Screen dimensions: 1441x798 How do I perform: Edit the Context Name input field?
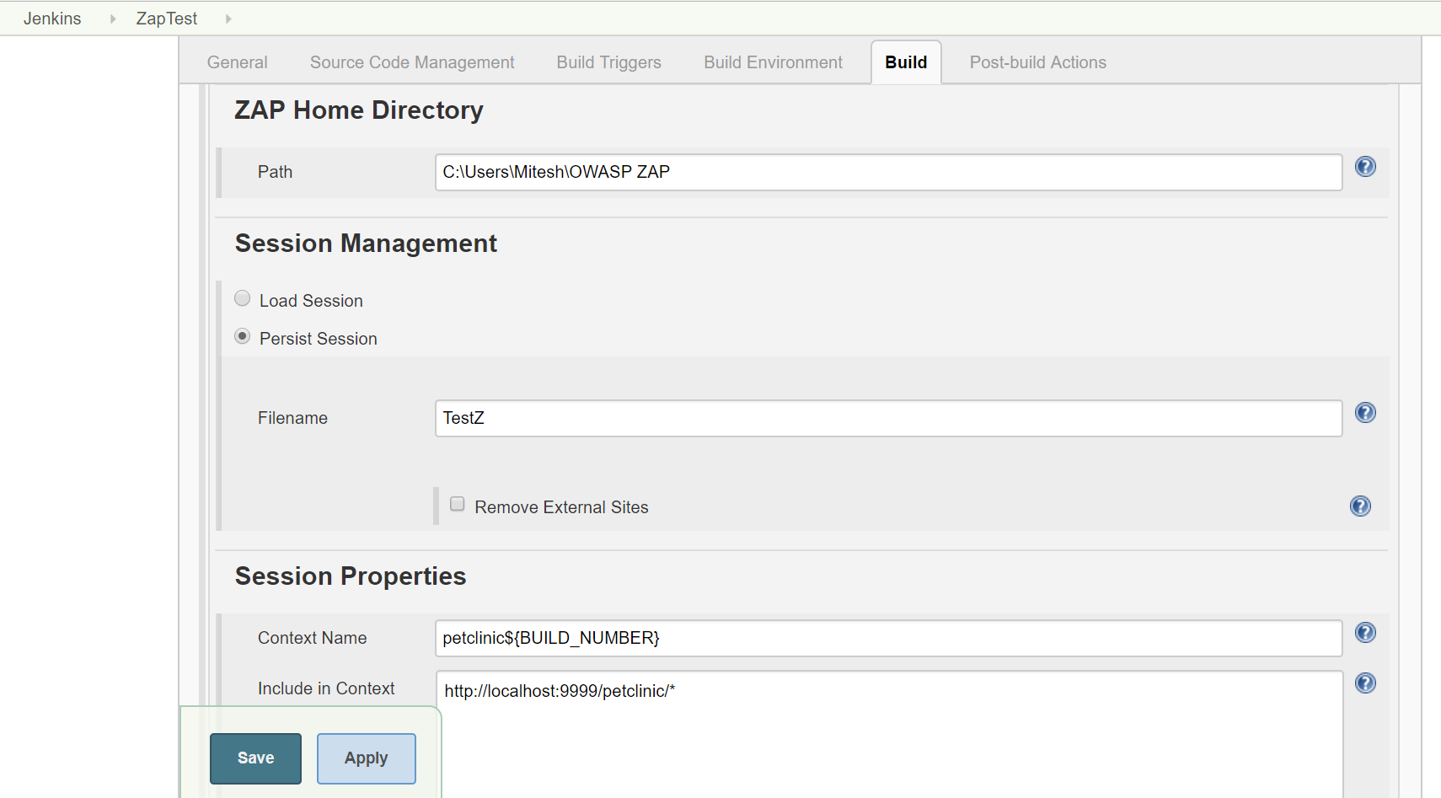click(x=888, y=638)
